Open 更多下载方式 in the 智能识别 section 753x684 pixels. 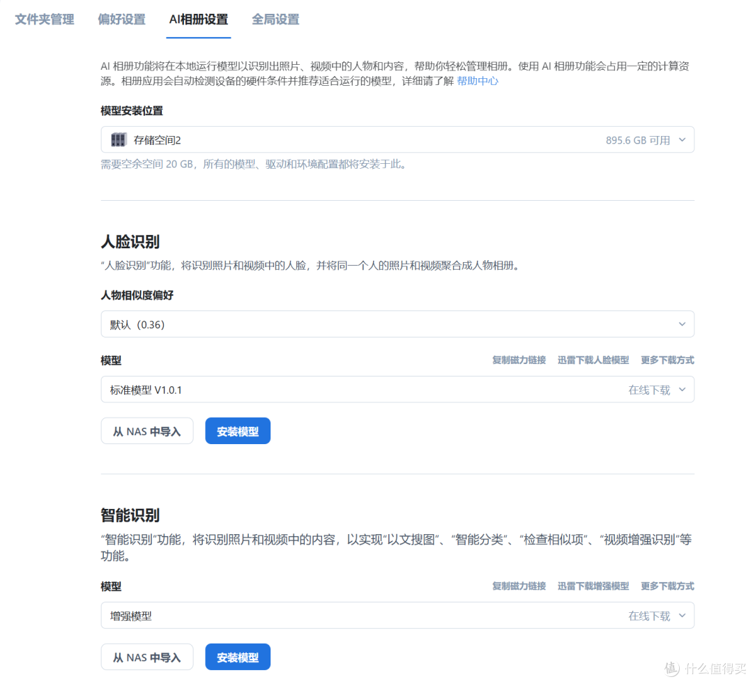(x=667, y=586)
